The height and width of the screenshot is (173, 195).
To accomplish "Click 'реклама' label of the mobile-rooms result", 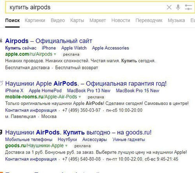I will click(x=96, y=97).
